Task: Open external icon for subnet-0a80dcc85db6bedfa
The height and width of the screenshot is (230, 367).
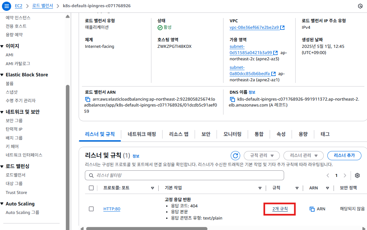Action: (x=273, y=74)
